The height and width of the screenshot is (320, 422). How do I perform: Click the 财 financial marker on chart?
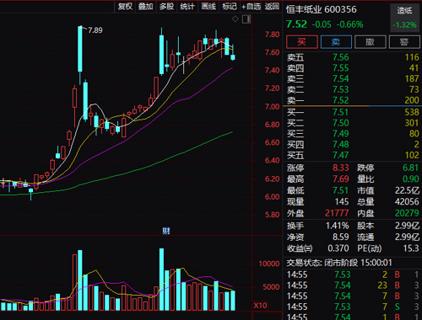click(x=166, y=231)
